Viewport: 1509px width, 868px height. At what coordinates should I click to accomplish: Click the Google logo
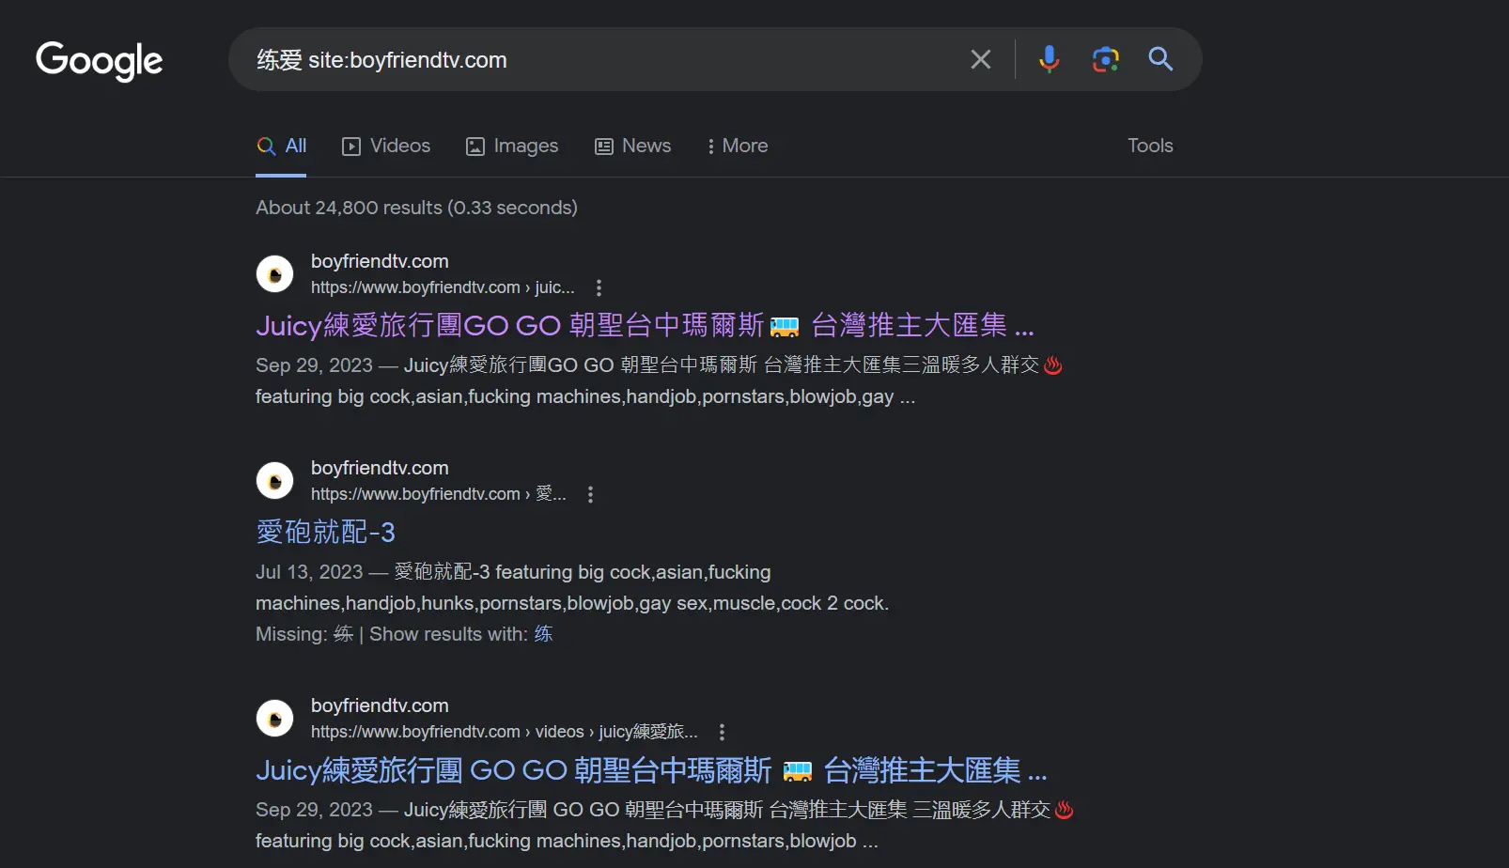point(100,61)
